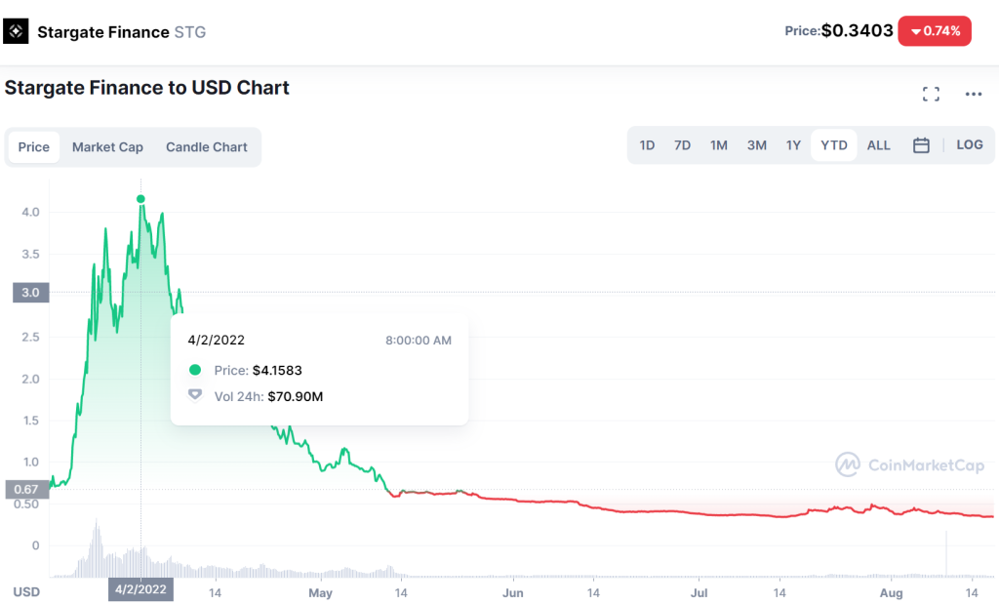Click the red -0.74% change badge
Viewport: 999px width, 605px height.
(935, 31)
